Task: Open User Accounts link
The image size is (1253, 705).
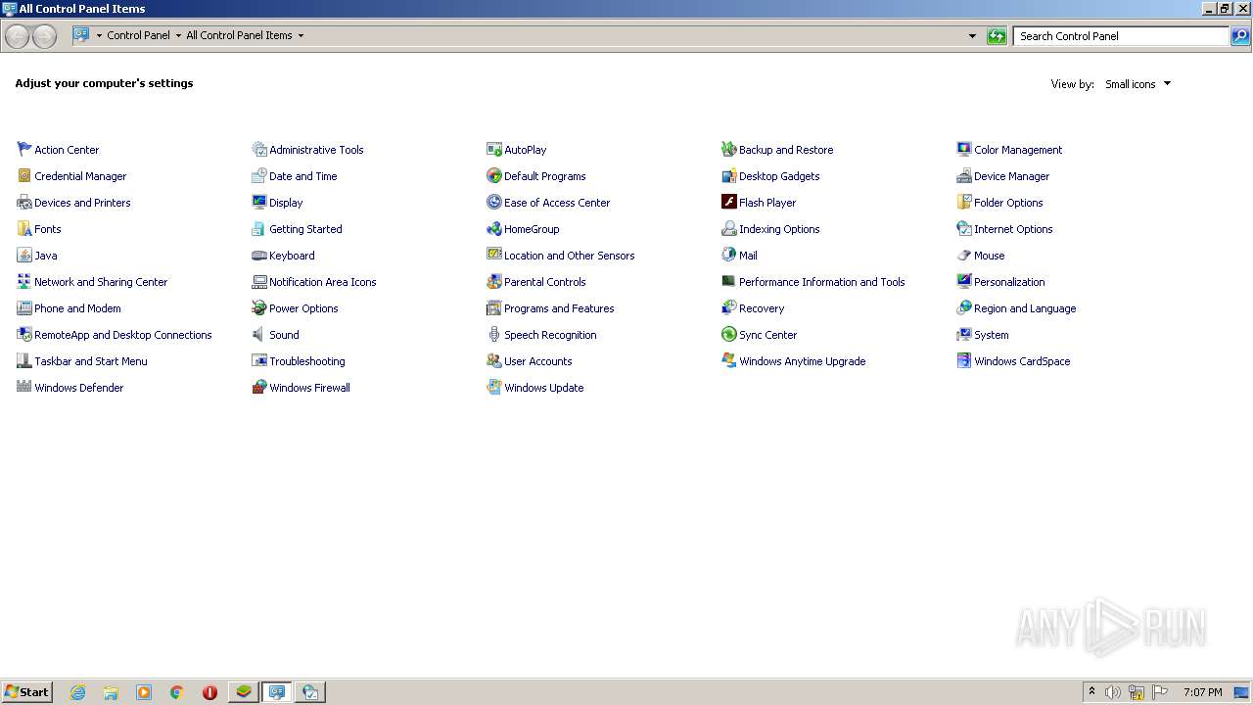Action: pyautogui.click(x=537, y=361)
